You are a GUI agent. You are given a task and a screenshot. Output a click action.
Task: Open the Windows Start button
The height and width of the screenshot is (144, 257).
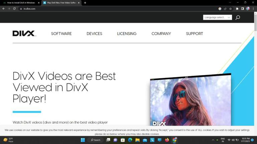point(83,140)
